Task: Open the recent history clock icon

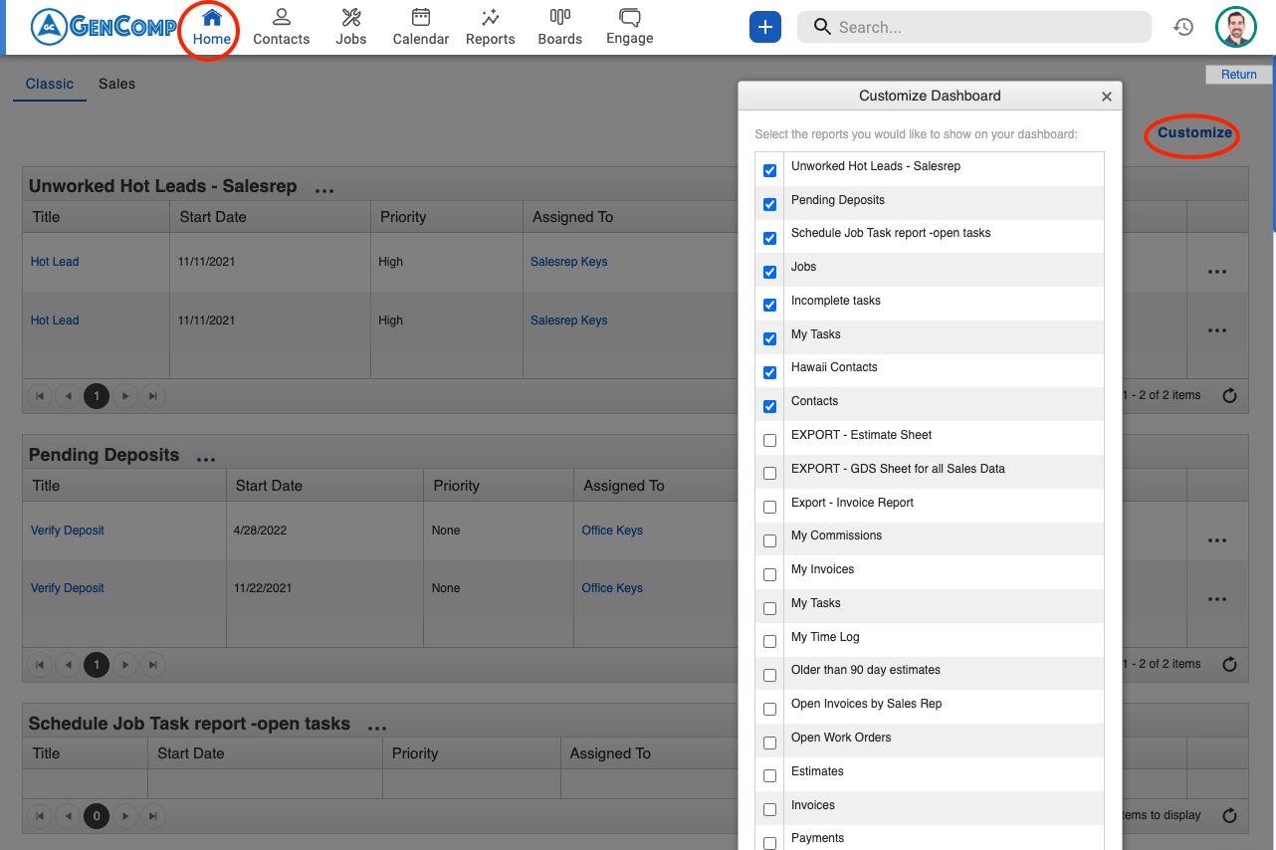Action: [1182, 27]
